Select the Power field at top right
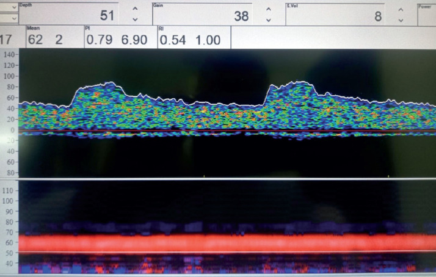Image resolution: width=436 pixels, height=277 pixels. tap(426, 13)
